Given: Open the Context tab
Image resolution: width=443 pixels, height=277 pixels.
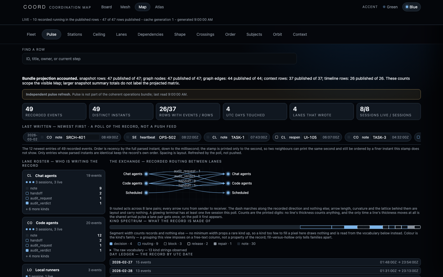Looking at the screenshot, I should pyautogui.click(x=300, y=34).
